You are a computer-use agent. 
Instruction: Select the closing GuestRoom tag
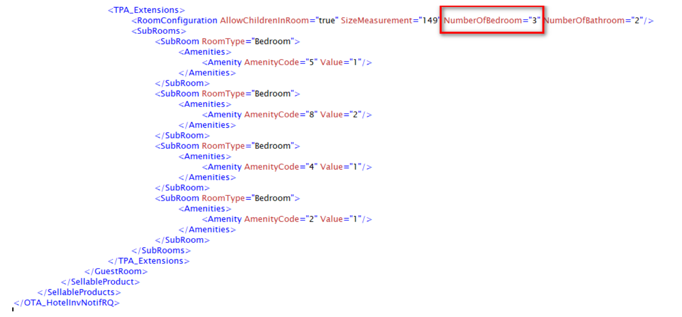coord(116,271)
